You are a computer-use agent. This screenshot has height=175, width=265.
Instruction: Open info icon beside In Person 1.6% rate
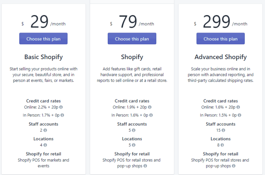click(151, 115)
